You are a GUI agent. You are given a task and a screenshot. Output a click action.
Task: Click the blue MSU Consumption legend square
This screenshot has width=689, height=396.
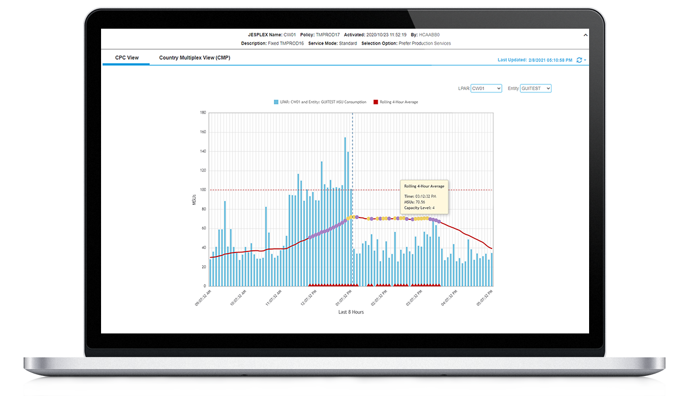(276, 102)
